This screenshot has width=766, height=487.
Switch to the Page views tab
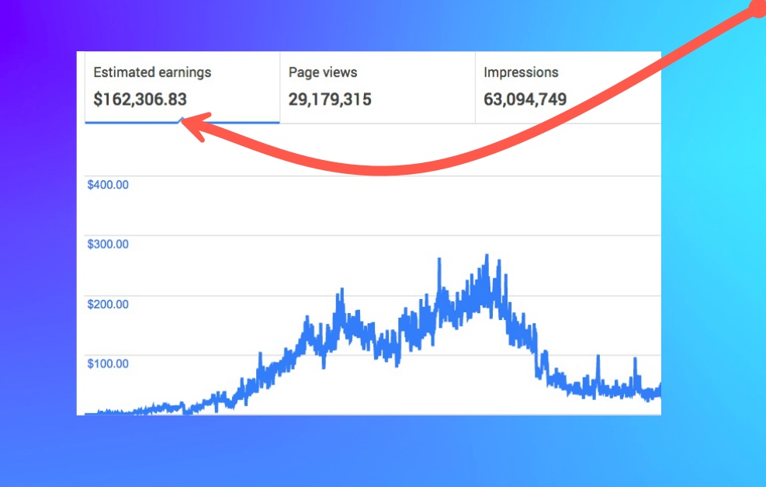(378, 87)
